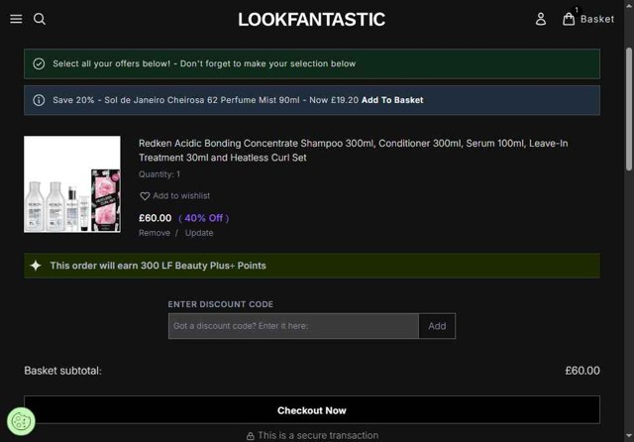Open the account profile icon
634x442 pixels.
tap(541, 19)
